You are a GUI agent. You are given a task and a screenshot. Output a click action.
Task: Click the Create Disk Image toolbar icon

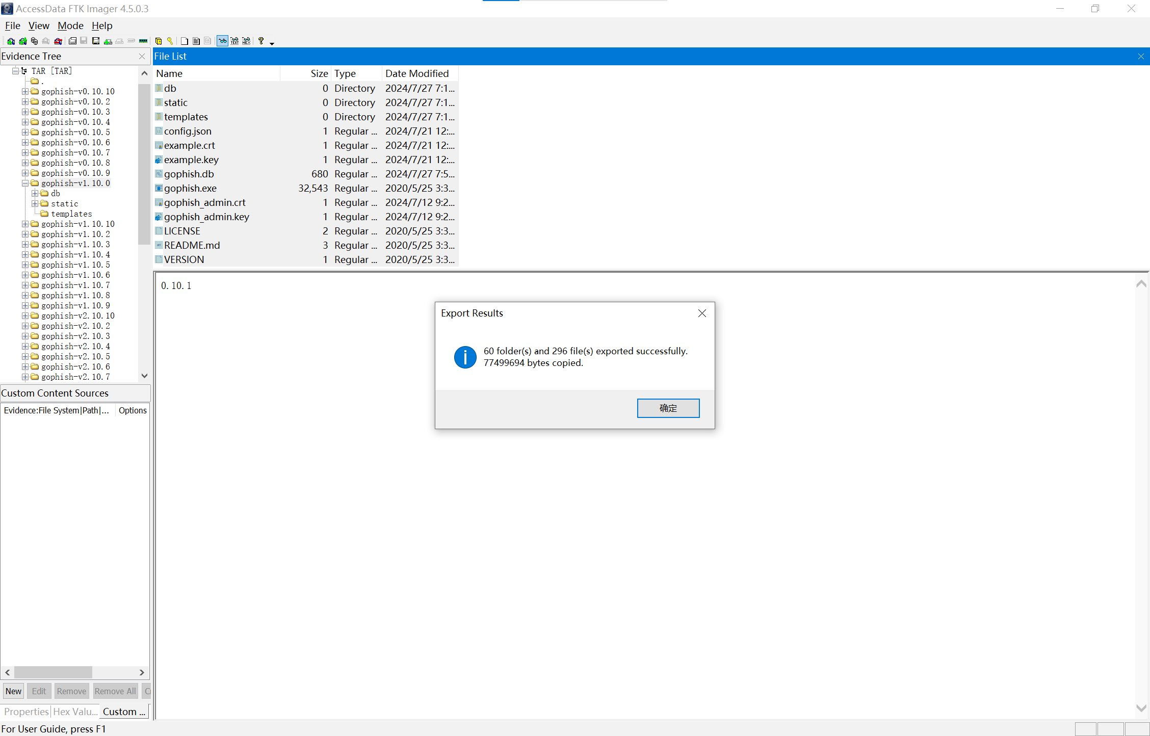coord(73,41)
